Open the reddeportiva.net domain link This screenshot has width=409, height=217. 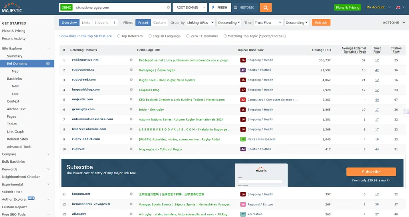point(85,60)
